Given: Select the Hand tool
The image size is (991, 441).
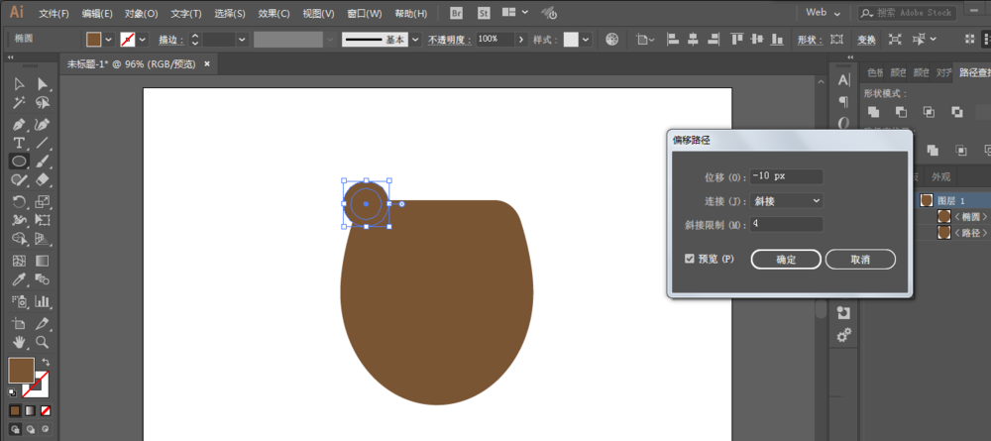Looking at the screenshot, I should point(19,342).
